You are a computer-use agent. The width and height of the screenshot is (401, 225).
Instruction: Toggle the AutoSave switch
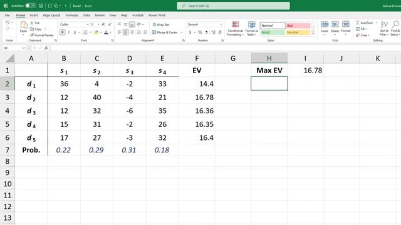coord(31,6)
